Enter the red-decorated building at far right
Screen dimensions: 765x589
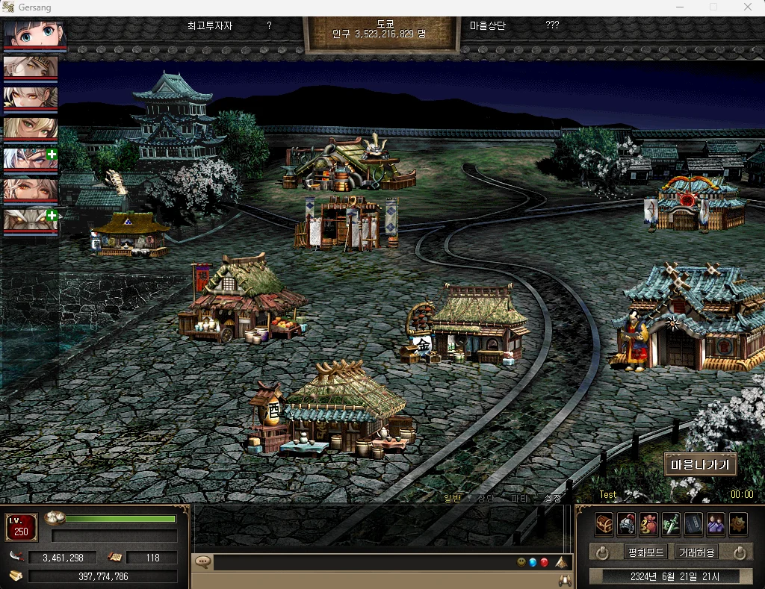696,204
